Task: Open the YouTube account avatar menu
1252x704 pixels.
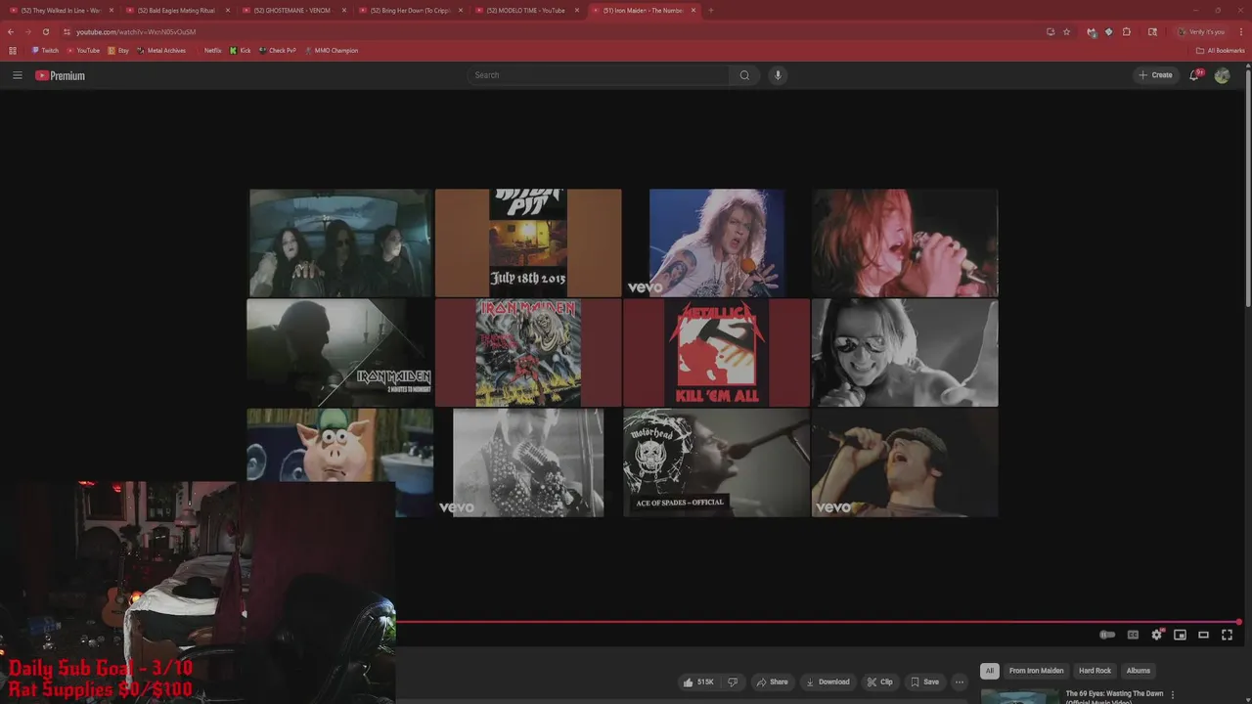Action: (1222, 75)
